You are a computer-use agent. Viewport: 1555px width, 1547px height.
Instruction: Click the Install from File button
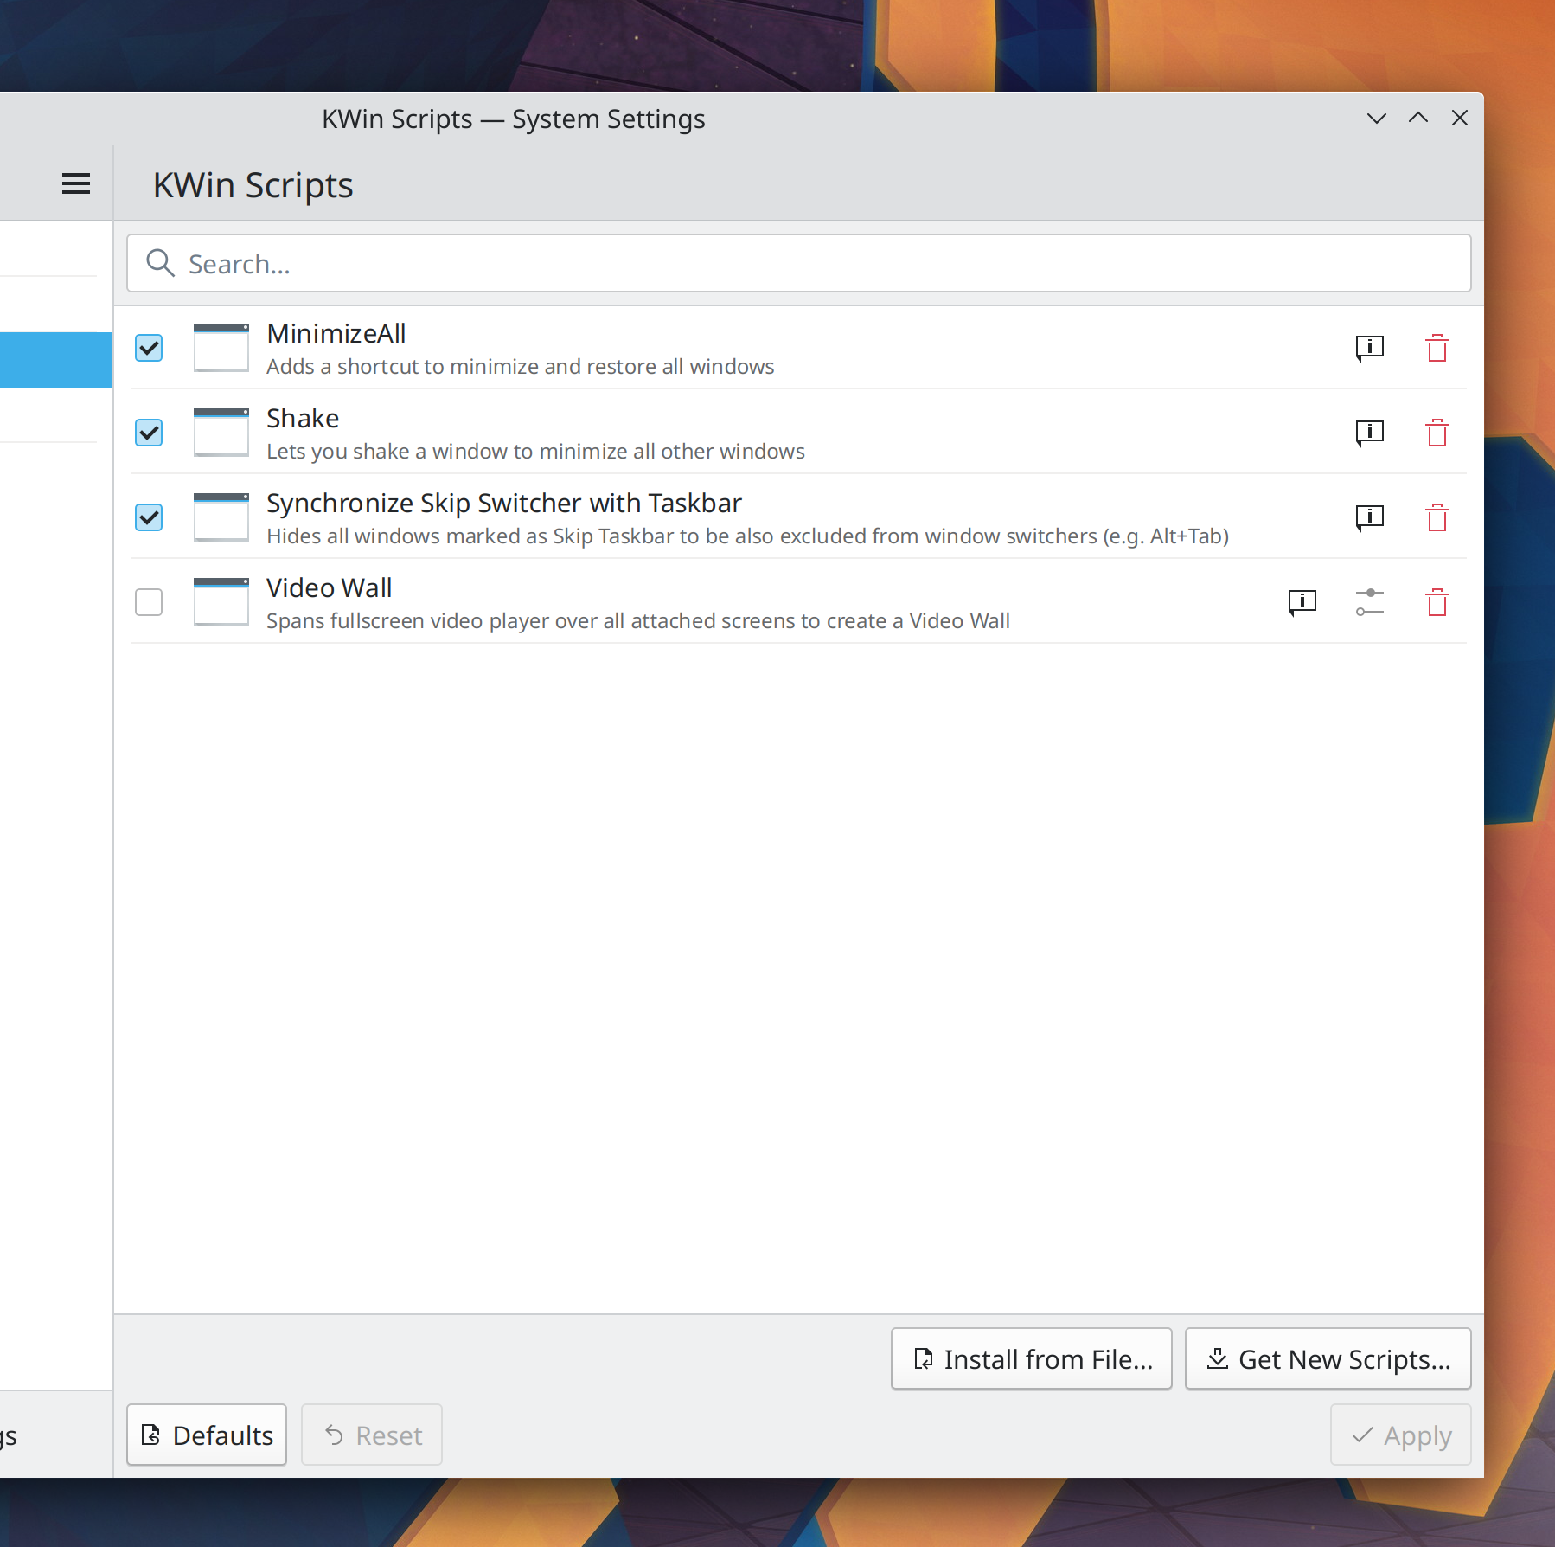click(1031, 1359)
